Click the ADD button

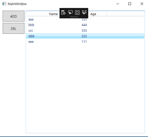[x=14, y=16]
